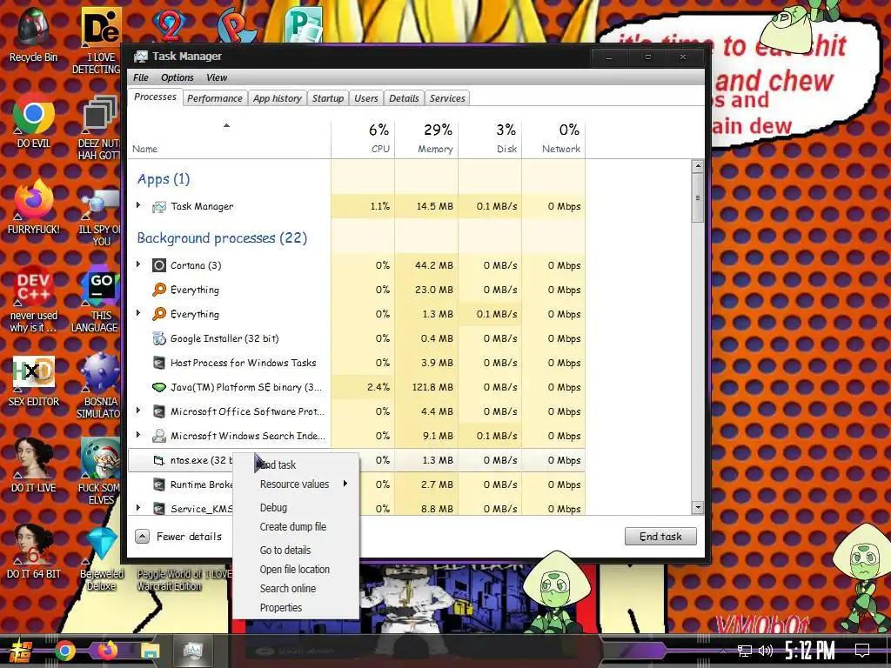
Task: Click the Java Platform SE binary icon
Action: coord(159,387)
